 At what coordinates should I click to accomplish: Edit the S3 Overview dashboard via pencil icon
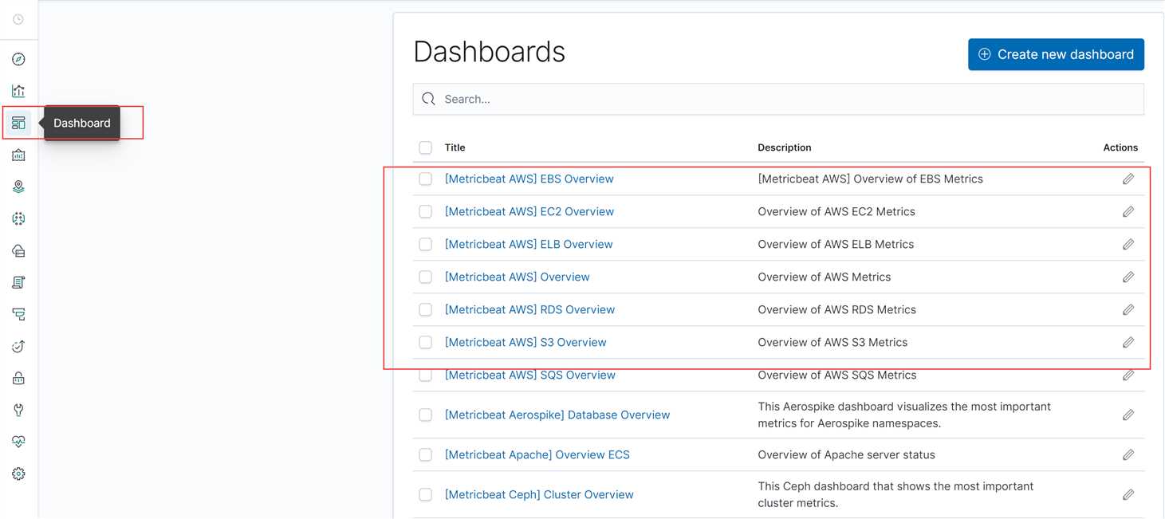[x=1128, y=343]
